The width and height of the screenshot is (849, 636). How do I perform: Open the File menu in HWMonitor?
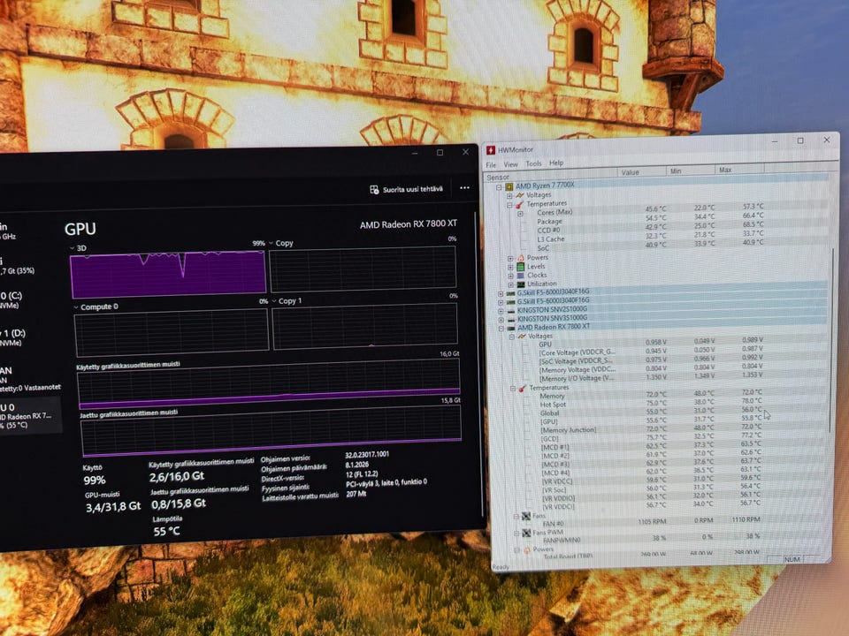click(x=491, y=165)
